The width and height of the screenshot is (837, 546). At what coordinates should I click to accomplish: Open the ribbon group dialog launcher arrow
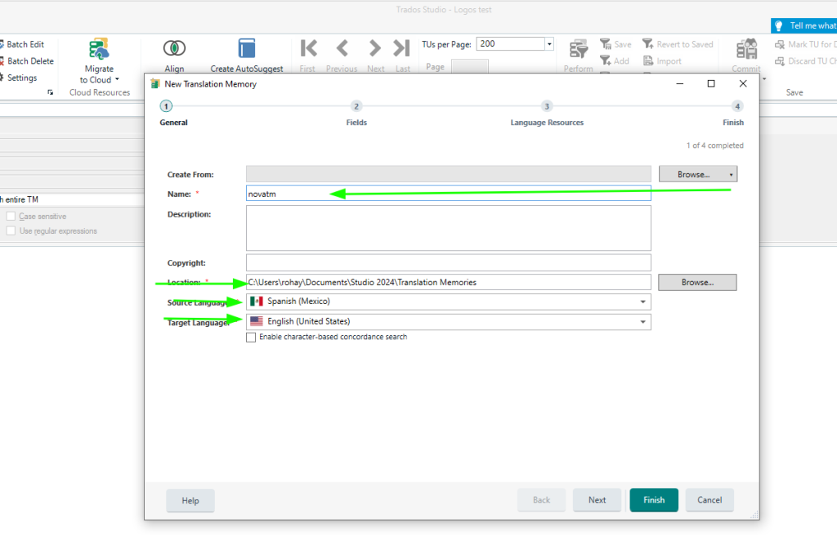50,92
